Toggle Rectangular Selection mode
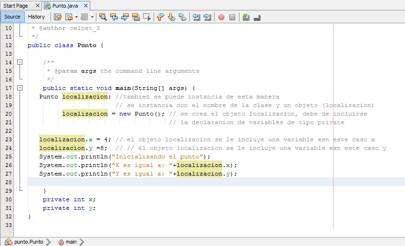405x246 pixels. point(147,17)
